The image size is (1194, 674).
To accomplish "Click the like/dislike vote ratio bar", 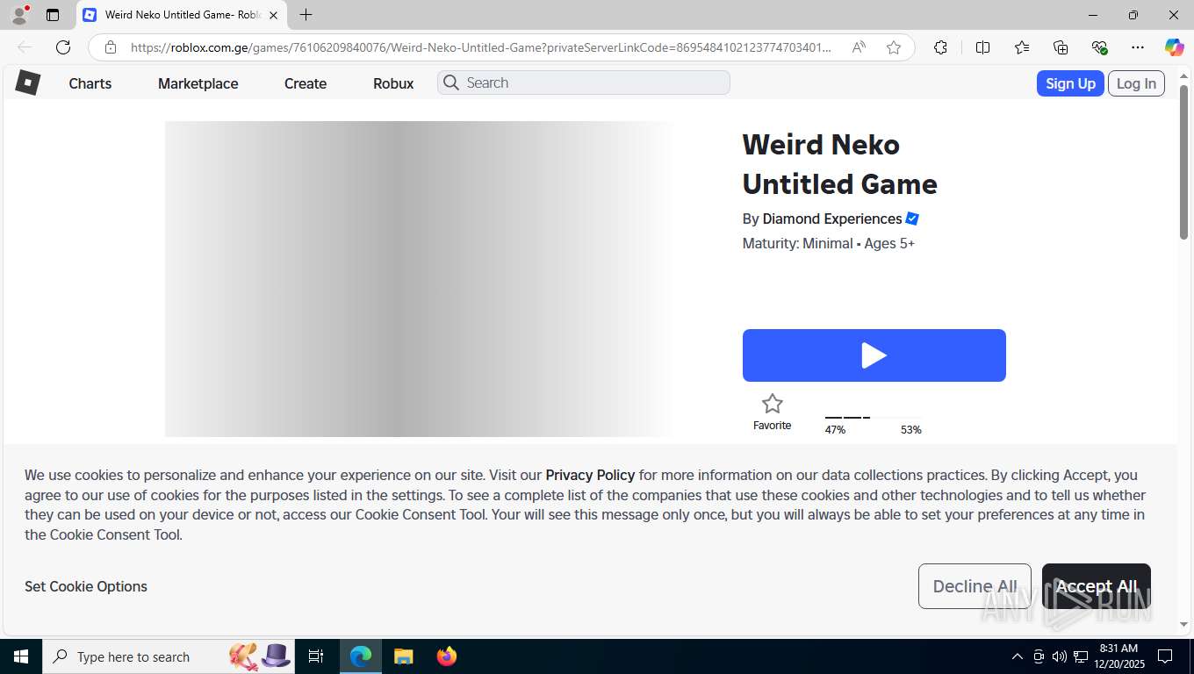I will click(874, 418).
